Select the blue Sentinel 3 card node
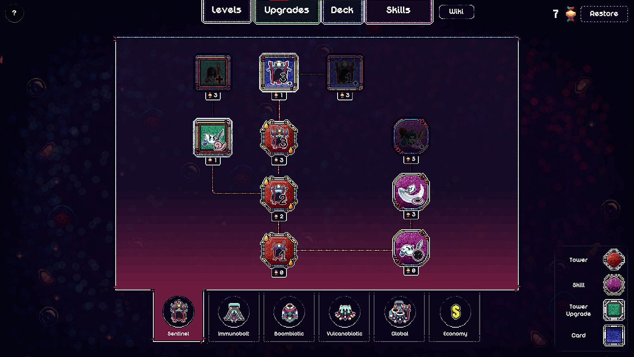Image resolution: width=634 pixels, height=357 pixels. 279,73
